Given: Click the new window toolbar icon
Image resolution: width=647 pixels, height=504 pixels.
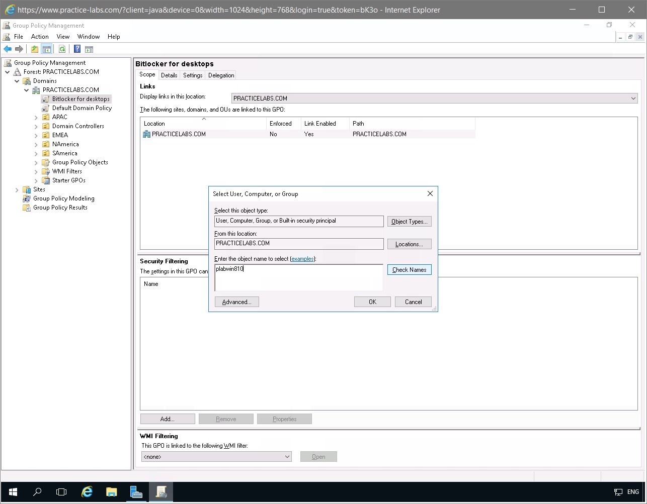Looking at the screenshot, I should (89, 49).
